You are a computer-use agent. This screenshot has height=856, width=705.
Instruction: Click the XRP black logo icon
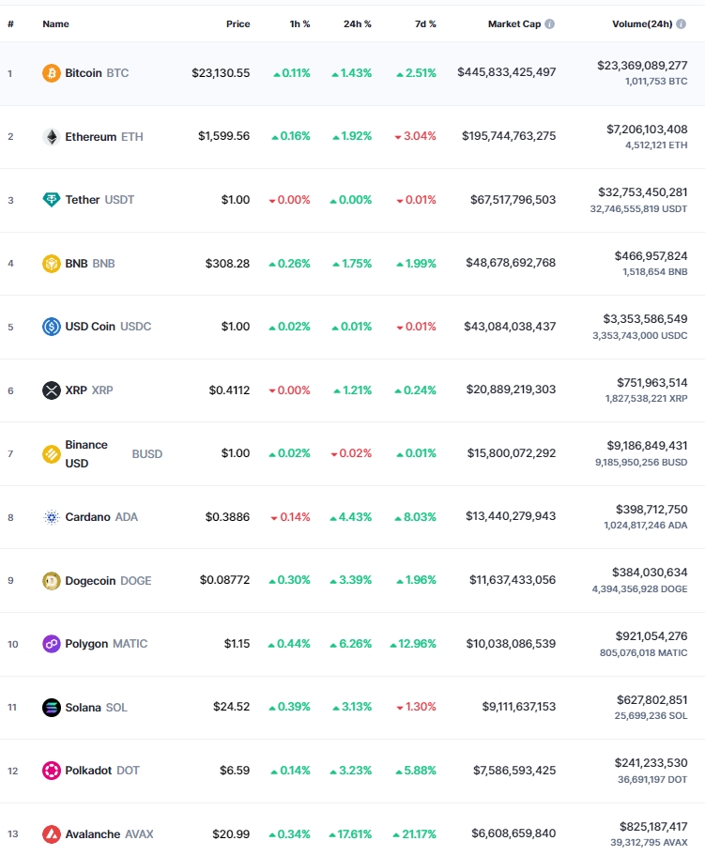[x=52, y=390]
